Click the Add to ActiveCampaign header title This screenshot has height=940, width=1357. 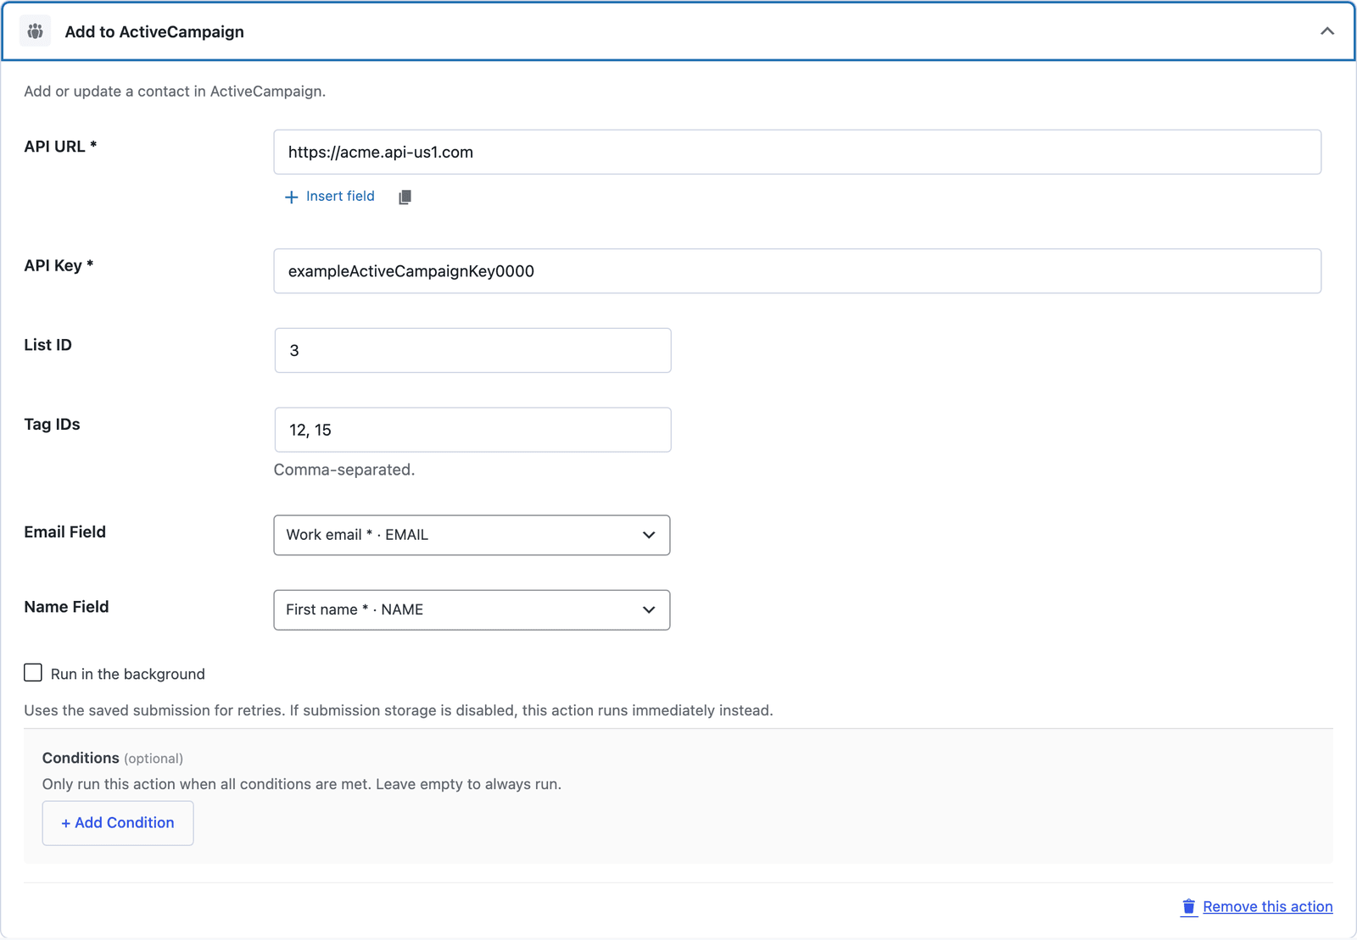point(154,31)
